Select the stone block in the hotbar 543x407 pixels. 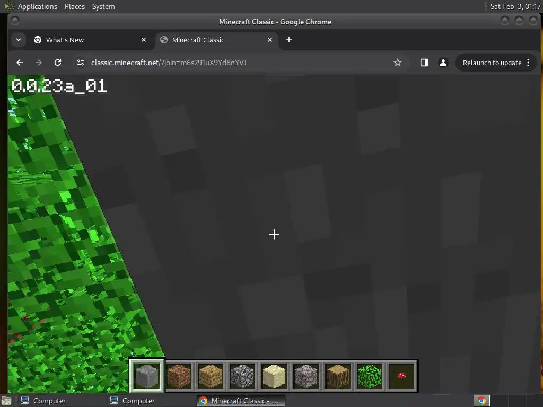tap(147, 376)
